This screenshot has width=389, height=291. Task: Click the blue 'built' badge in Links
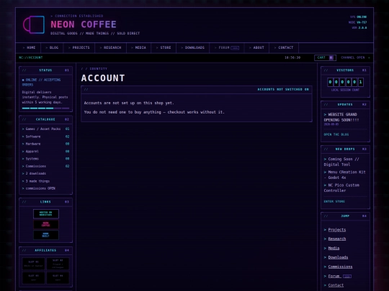[x=46, y=235]
